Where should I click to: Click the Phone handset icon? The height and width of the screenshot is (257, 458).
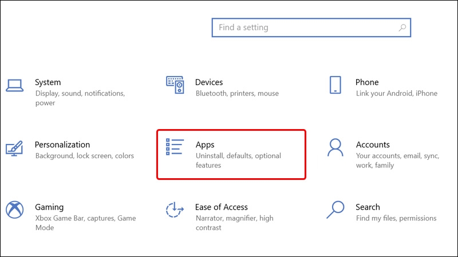pos(335,85)
